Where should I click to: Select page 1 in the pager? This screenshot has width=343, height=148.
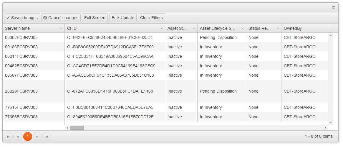27,137
